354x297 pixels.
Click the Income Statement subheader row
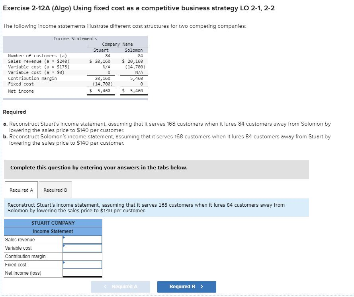click(x=53, y=231)
